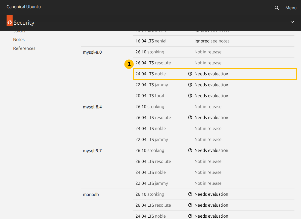
Task: Open the Menu in the header
Action: coord(291,8)
